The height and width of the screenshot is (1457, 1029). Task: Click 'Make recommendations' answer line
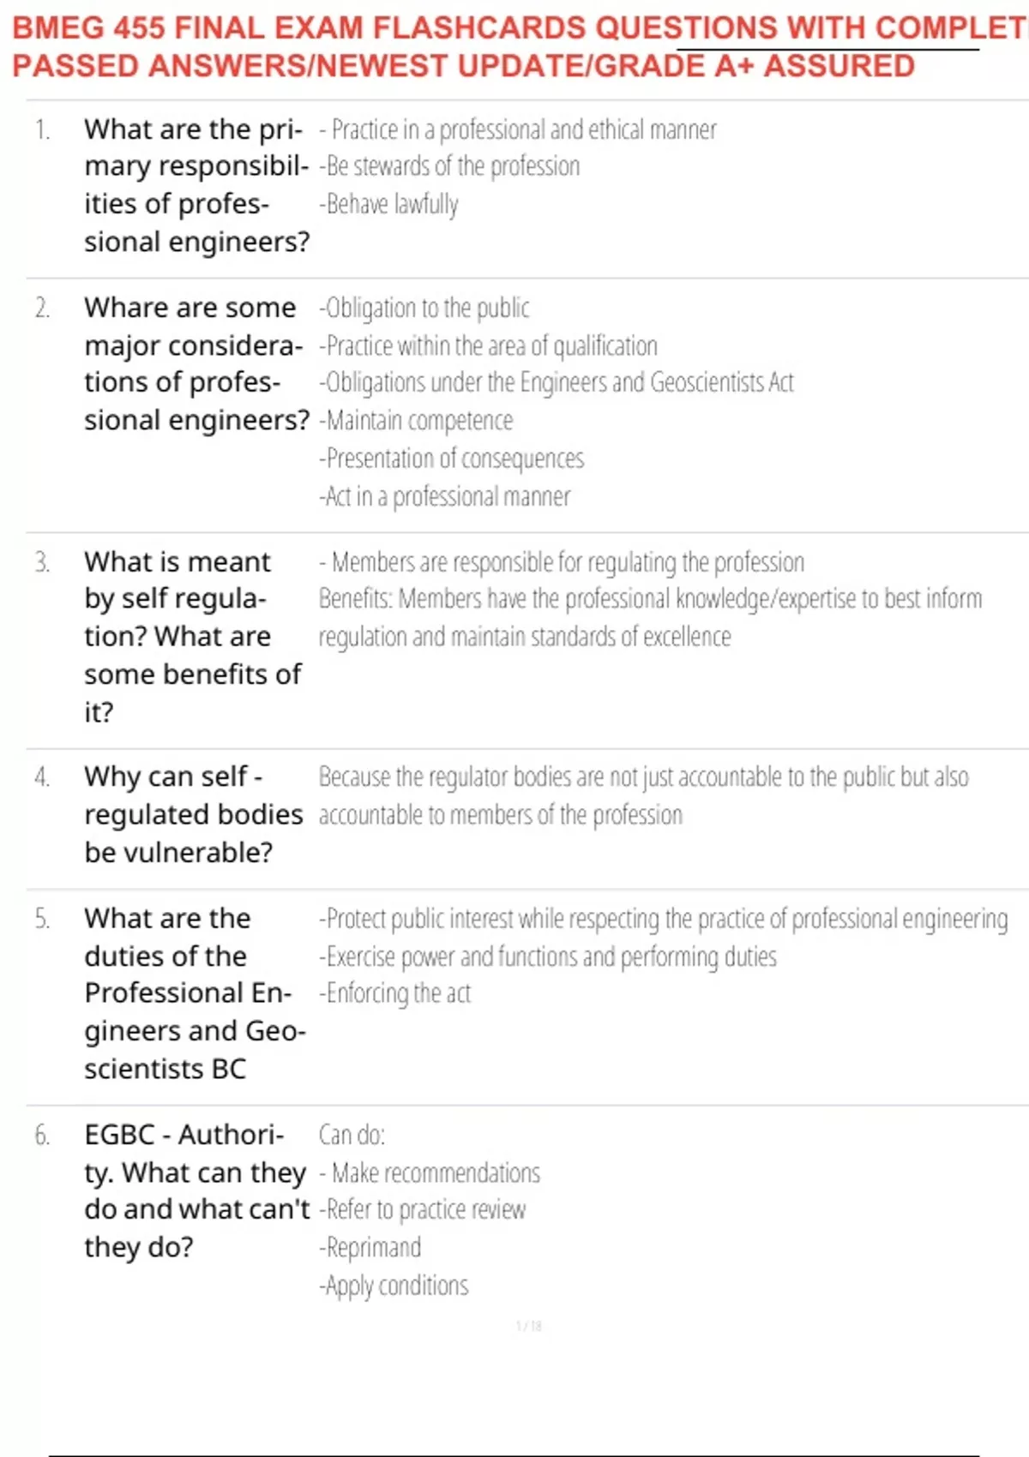tap(430, 1172)
